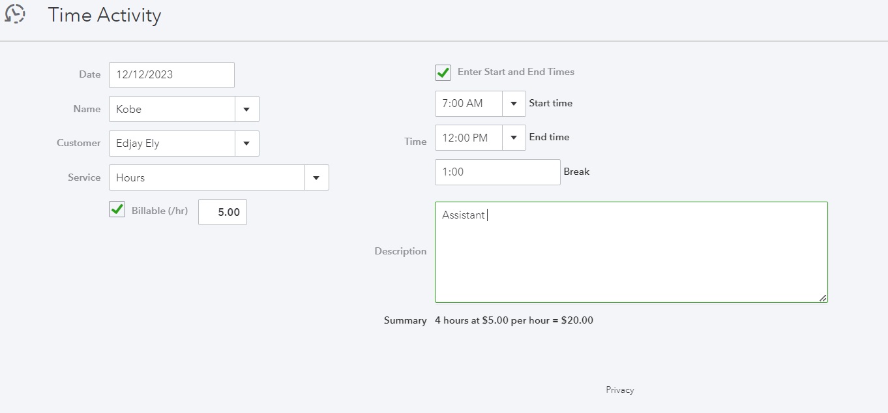888x413 pixels.
Task: Click the description box resize handle
Action: click(823, 298)
